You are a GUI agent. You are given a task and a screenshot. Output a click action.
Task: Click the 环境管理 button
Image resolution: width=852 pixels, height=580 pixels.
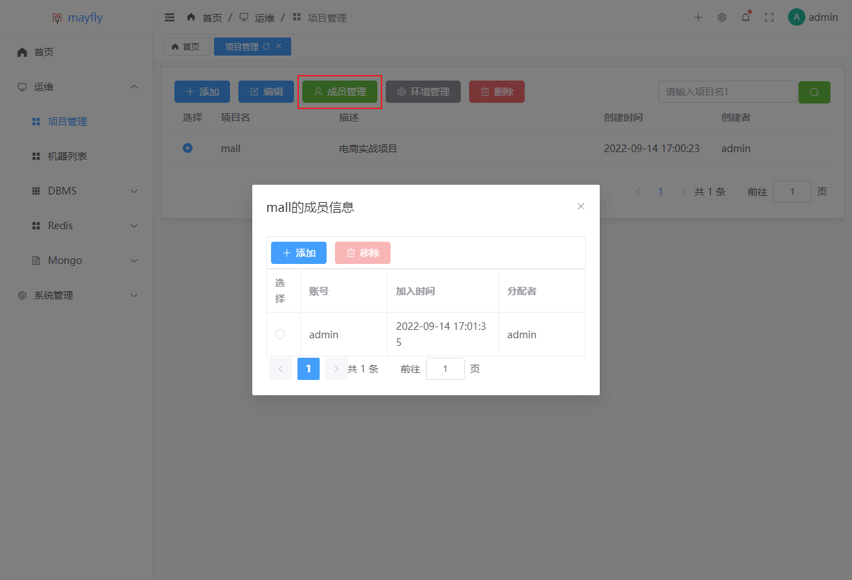(x=423, y=92)
